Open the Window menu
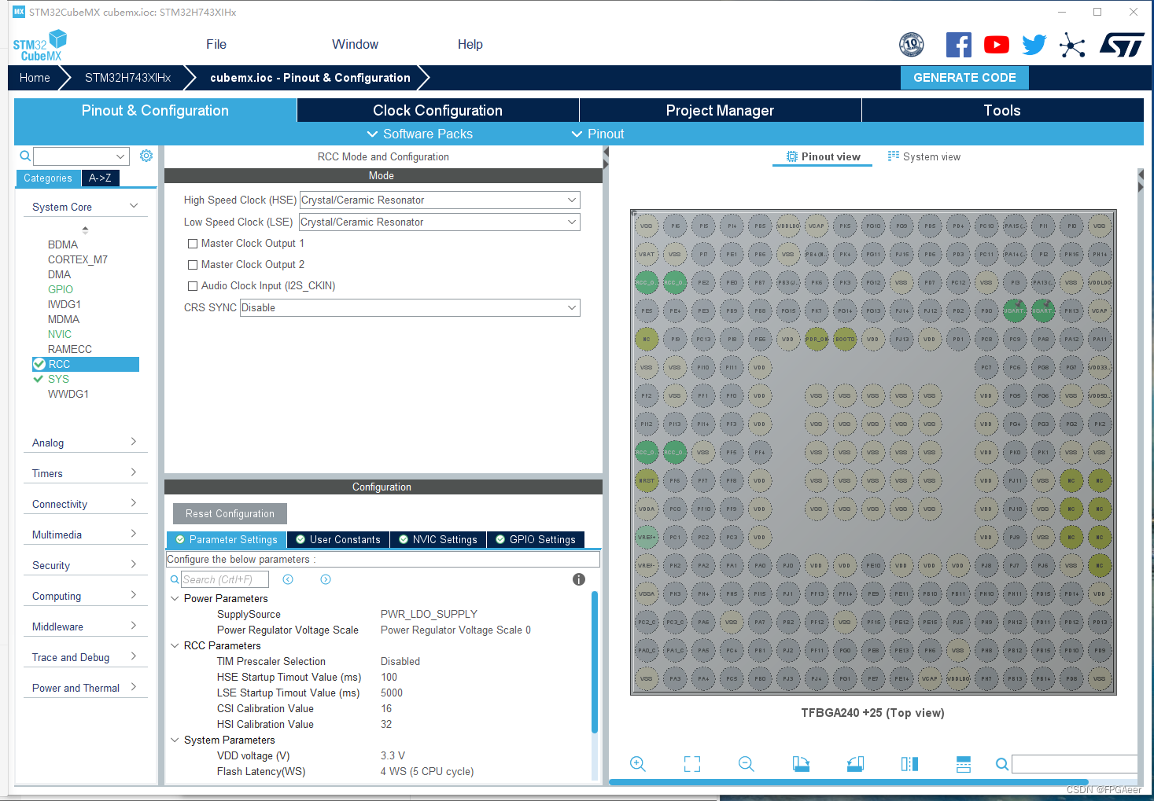The image size is (1154, 801). click(x=355, y=45)
